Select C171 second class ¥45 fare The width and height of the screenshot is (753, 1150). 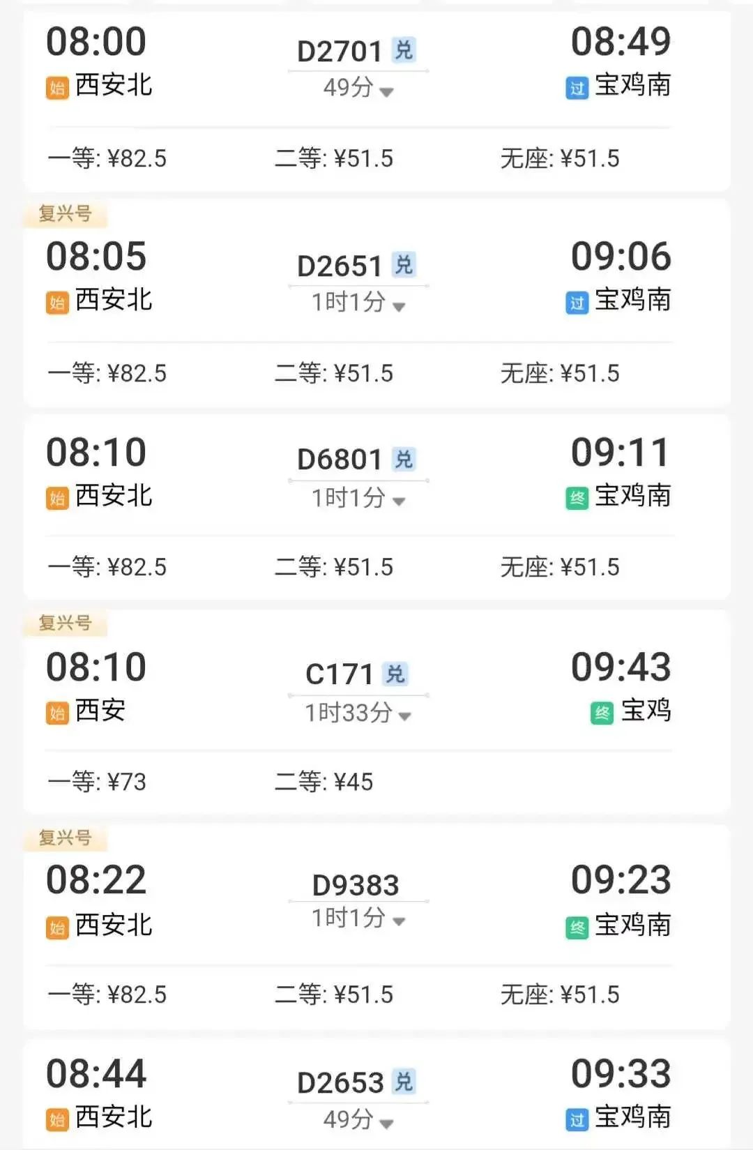[x=324, y=782]
